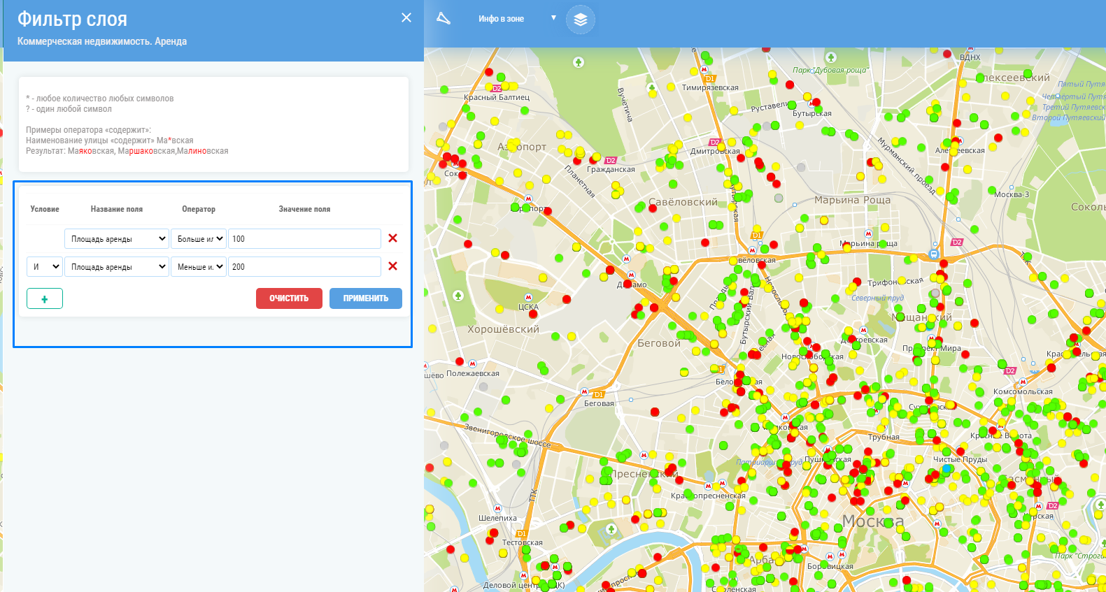Click the Полежаевская metro icon

point(473,364)
